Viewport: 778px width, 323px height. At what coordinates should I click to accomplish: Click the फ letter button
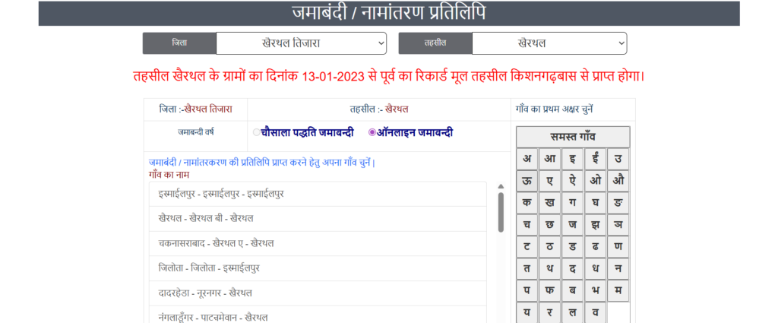pyautogui.click(x=550, y=290)
